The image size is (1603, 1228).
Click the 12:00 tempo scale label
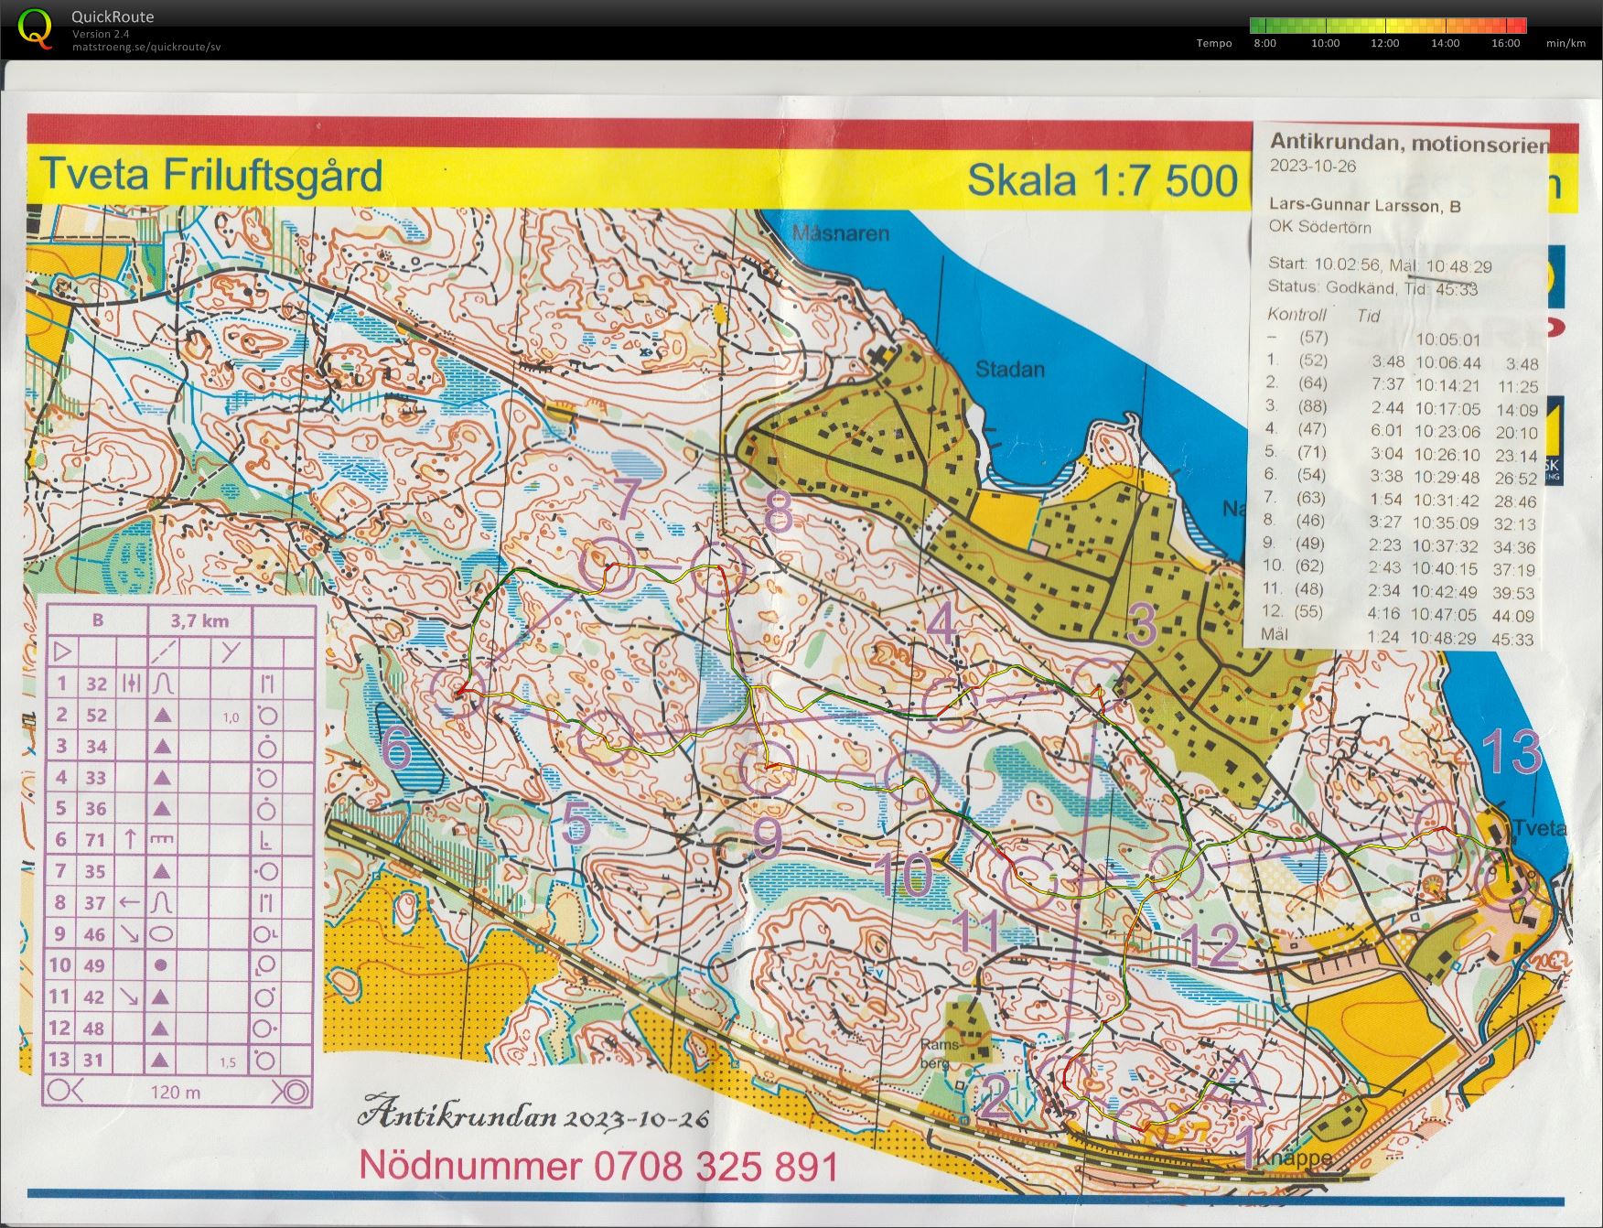tap(1384, 43)
